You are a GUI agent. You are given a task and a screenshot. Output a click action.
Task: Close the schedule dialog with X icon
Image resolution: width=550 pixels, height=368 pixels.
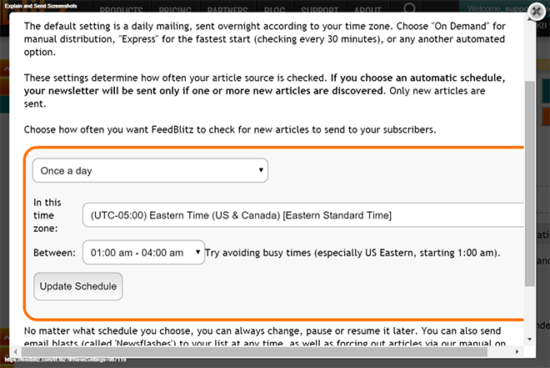tap(537, 12)
